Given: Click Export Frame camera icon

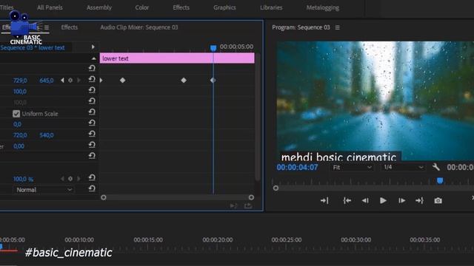Looking at the screenshot, I should (x=438, y=200).
